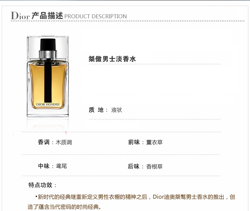Click the PRODUCT DESCRIPTION heading text

click(x=96, y=16)
